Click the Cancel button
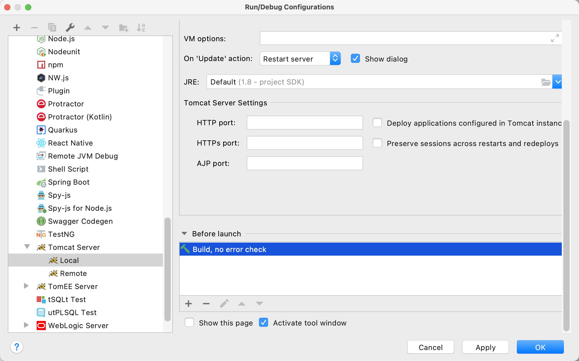 coord(430,347)
